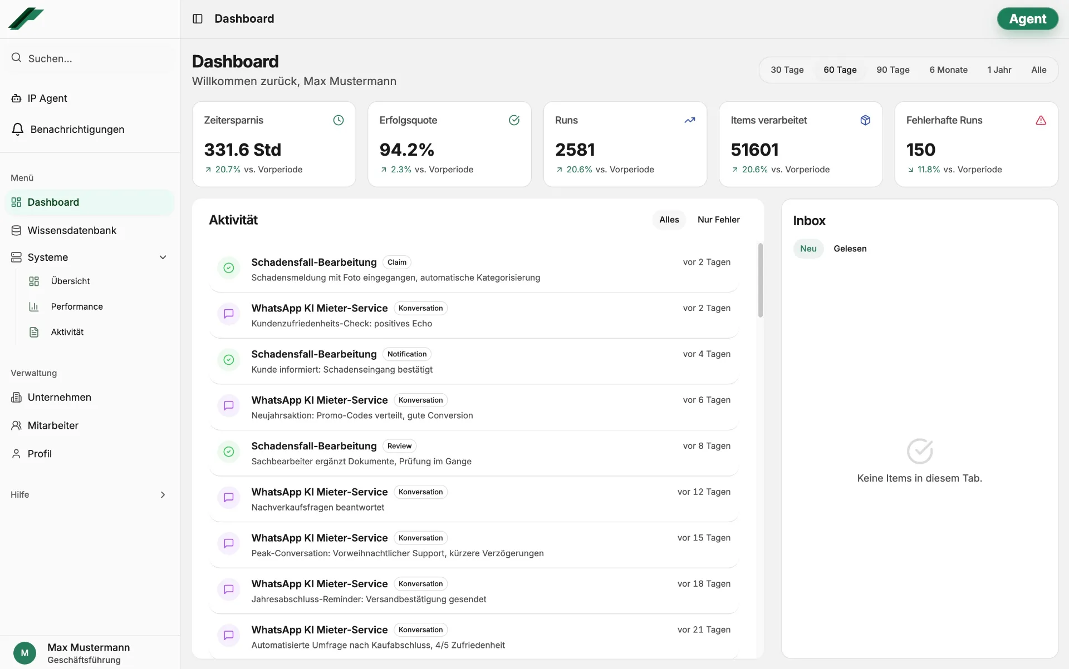The height and width of the screenshot is (669, 1069).
Task: Open Übersicht under Systeme
Action: point(70,281)
